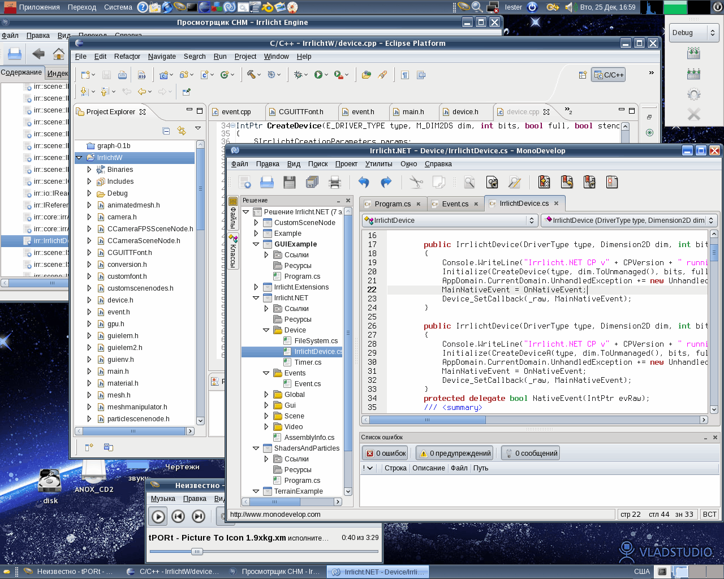Click New File icon in MonoDevelop toolbar
Viewport: 724px width, 579px height.
click(245, 182)
